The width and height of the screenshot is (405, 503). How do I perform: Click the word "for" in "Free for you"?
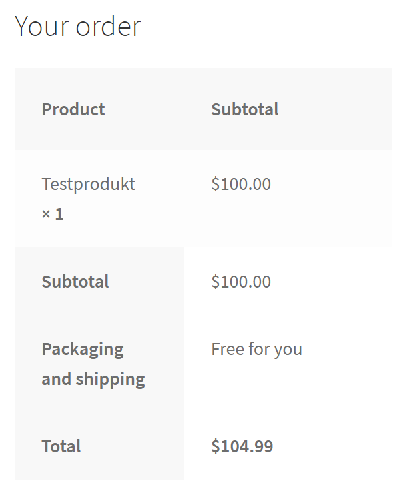click(x=258, y=349)
